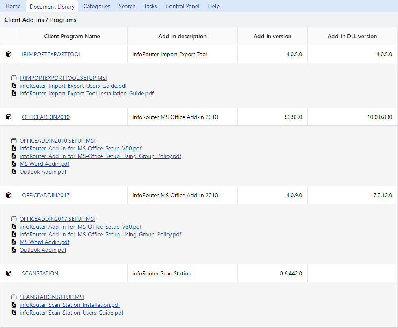Screen dimensions: 398x328
Task: Click the PDF icon beside Scan Station Installation
Action: pyautogui.click(x=14, y=305)
